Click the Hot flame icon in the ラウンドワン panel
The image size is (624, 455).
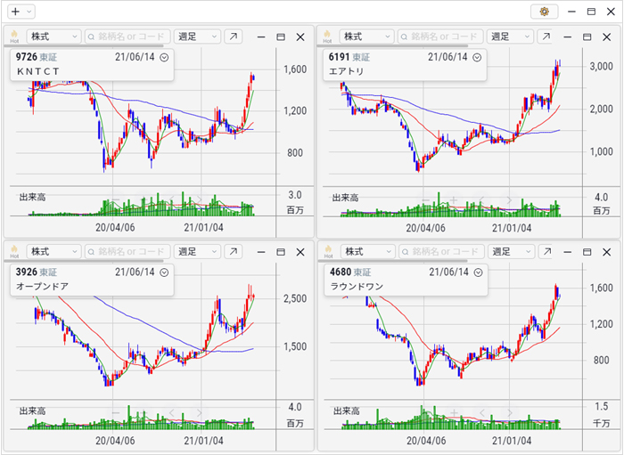coord(328,252)
